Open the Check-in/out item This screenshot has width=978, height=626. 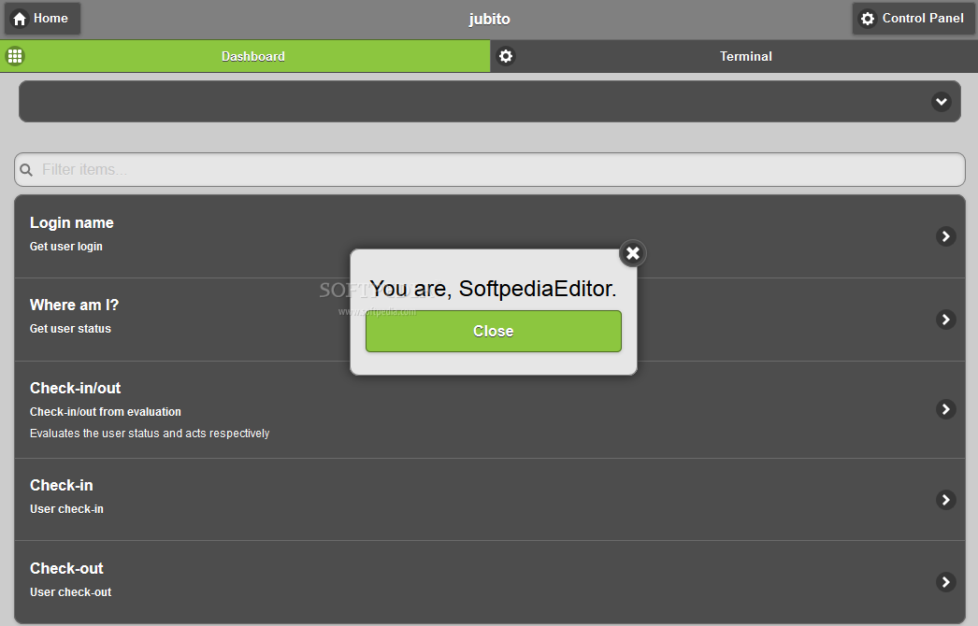pos(490,409)
